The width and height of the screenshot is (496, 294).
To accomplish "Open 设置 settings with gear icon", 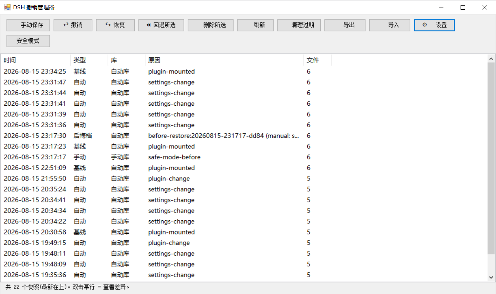I will click(x=434, y=25).
